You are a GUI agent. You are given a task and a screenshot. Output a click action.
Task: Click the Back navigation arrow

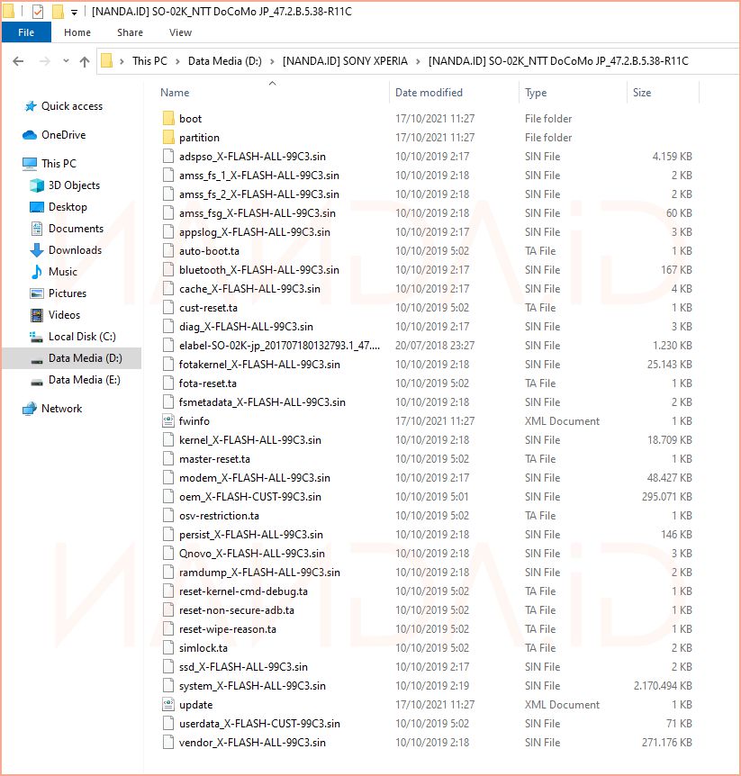(19, 61)
